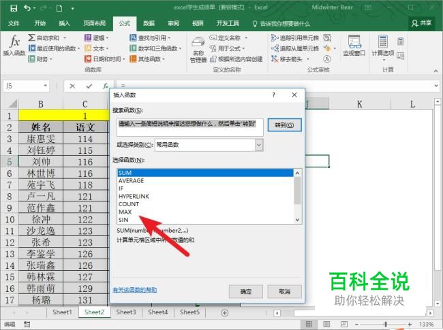Click the Remove Arrows icon

[x=275, y=59]
